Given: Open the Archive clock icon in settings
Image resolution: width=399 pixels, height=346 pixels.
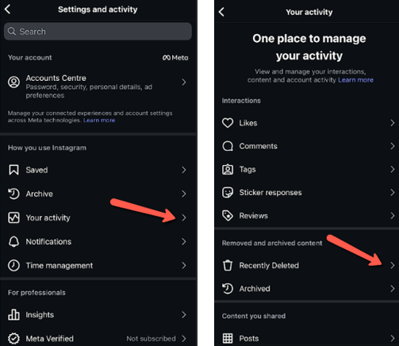Looking at the screenshot, I should pyautogui.click(x=13, y=194).
